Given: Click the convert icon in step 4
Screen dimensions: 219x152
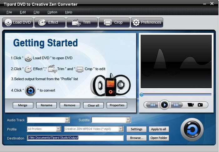Looking at the screenshot, I should pyautogui.click(x=30, y=91).
